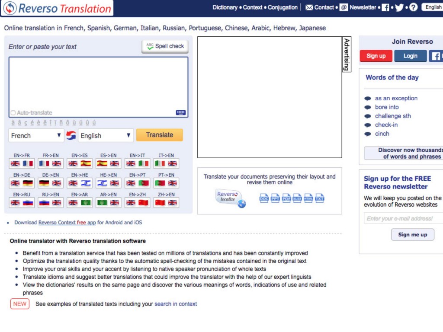443x332 pixels.
Task: Open the virtual keyboard icon
Action: [x=180, y=113]
